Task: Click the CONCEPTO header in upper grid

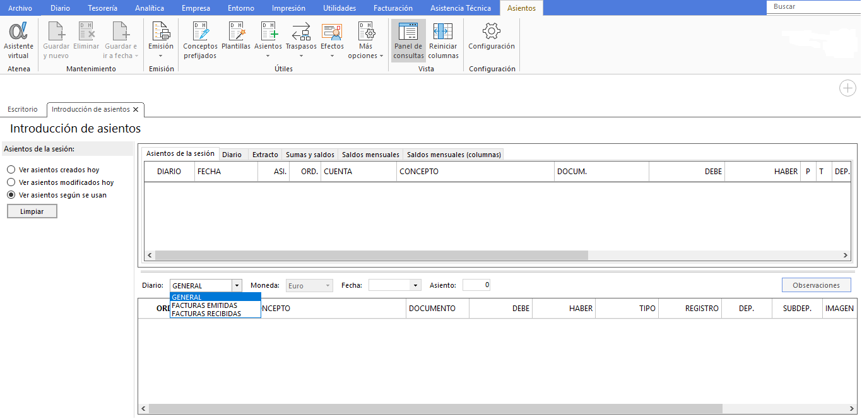Action: point(475,172)
